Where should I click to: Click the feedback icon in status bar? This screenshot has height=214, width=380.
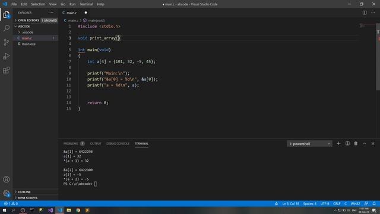click(x=366, y=203)
